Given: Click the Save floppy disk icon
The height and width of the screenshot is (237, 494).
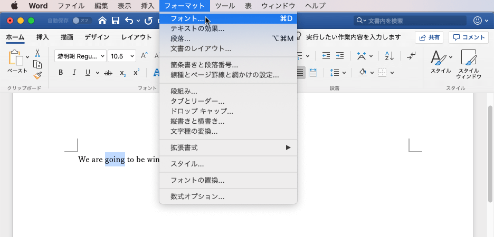Looking at the screenshot, I should coord(116,21).
